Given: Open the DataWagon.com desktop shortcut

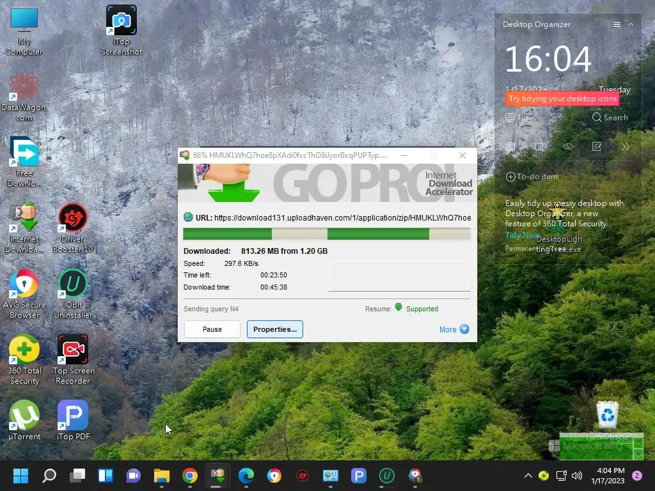Looking at the screenshot, I should point(24,97).
